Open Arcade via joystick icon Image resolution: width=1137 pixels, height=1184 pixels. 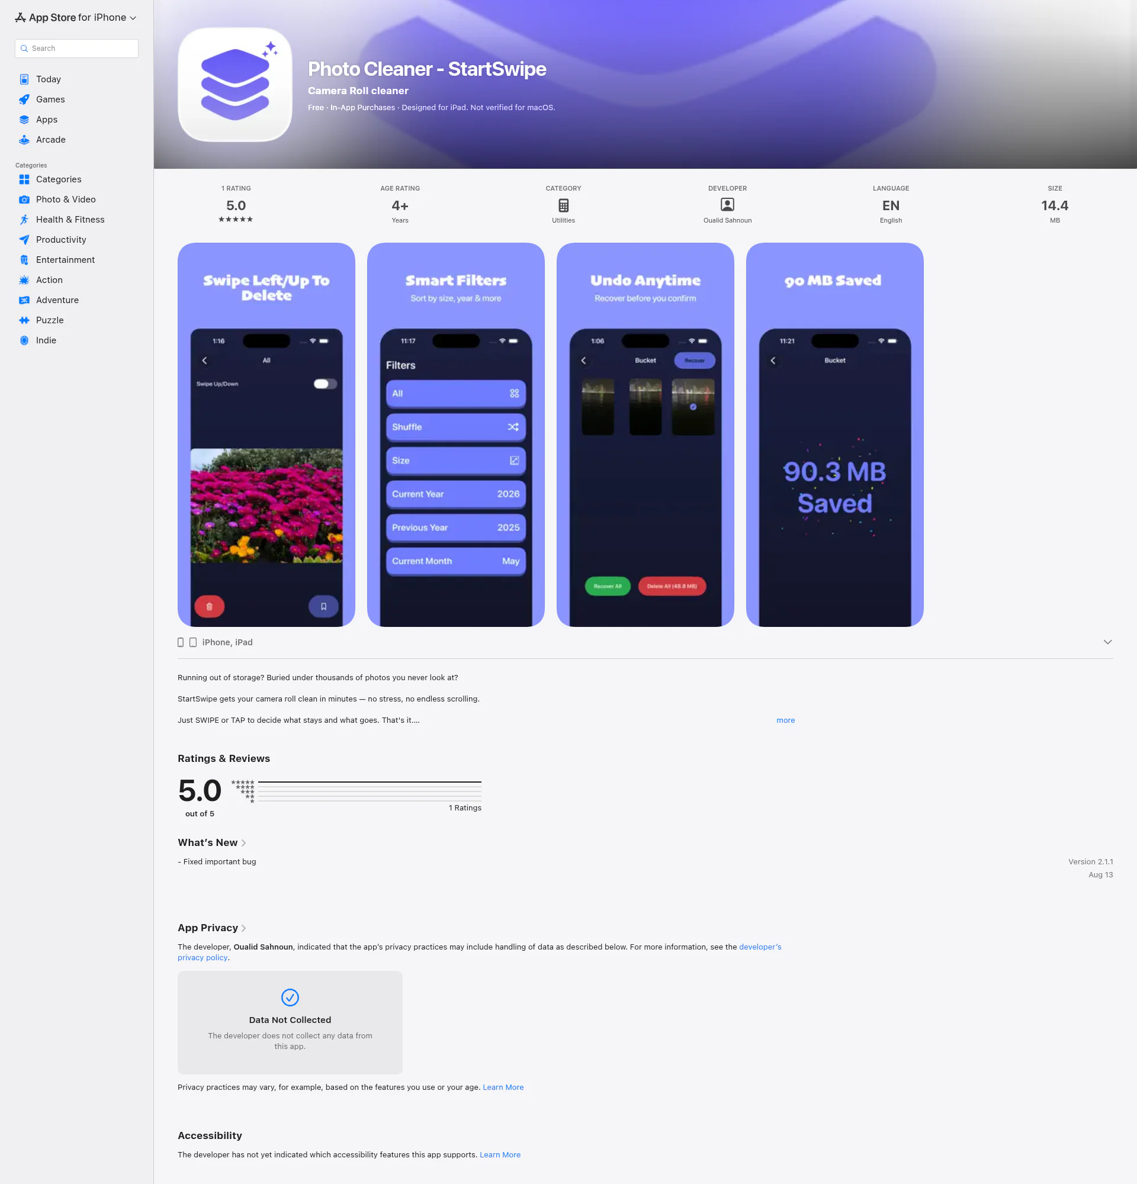pyautogui.click(x=24, y=140)
